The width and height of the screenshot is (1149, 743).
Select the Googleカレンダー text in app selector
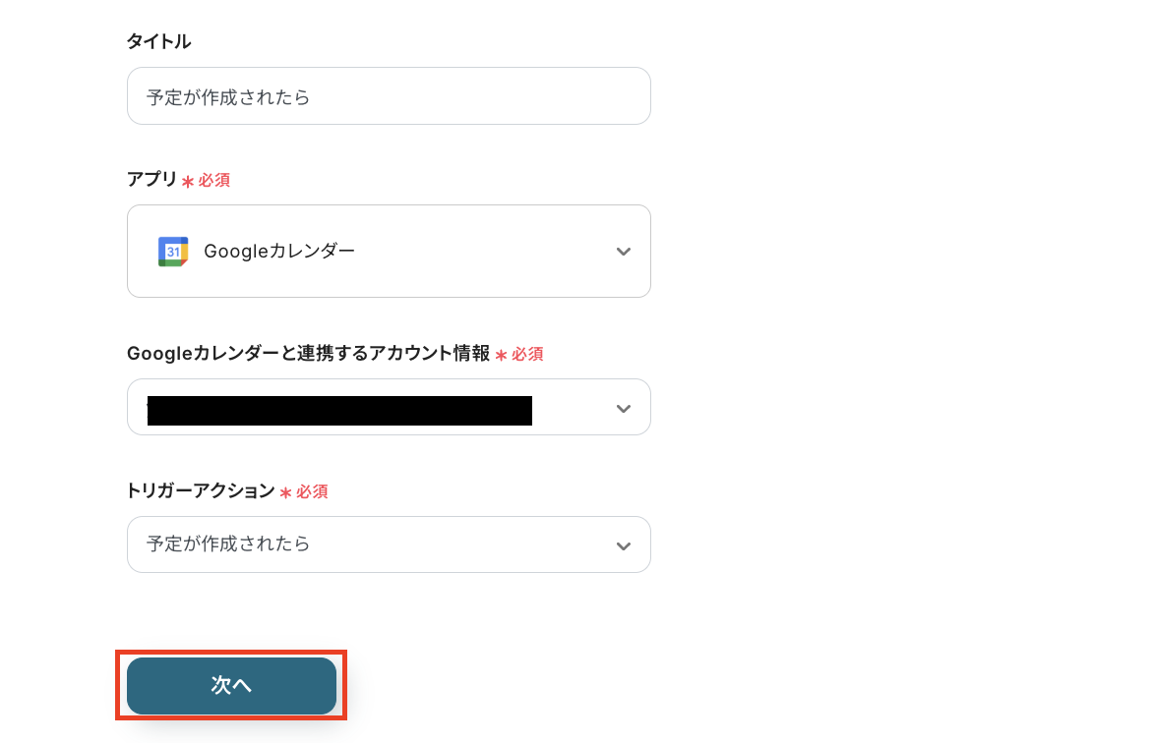coord(279,252)
